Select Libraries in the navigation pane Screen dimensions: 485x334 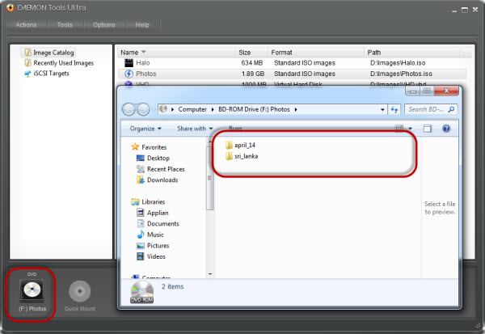point(148,202)
